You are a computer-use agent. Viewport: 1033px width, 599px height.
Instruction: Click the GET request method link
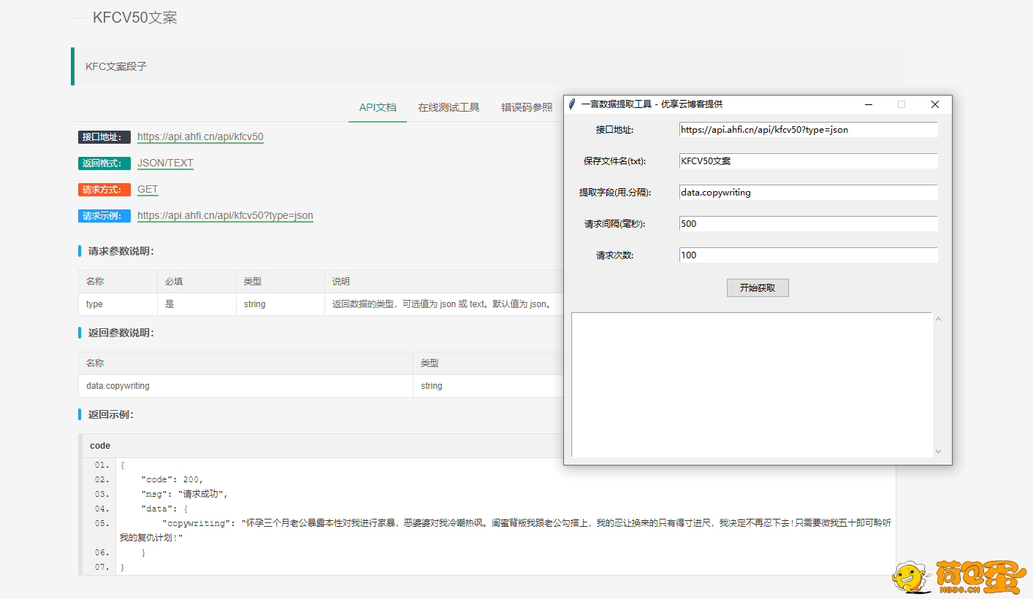pos(148,189)
